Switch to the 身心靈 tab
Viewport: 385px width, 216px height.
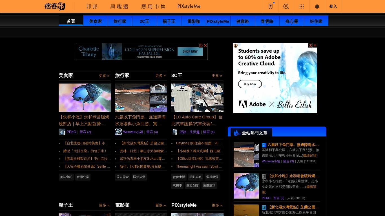[x=292, y=21]
